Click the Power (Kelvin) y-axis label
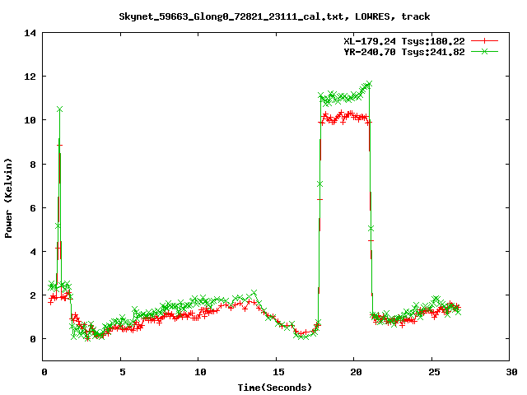527x395 pixels. [8, 198]
